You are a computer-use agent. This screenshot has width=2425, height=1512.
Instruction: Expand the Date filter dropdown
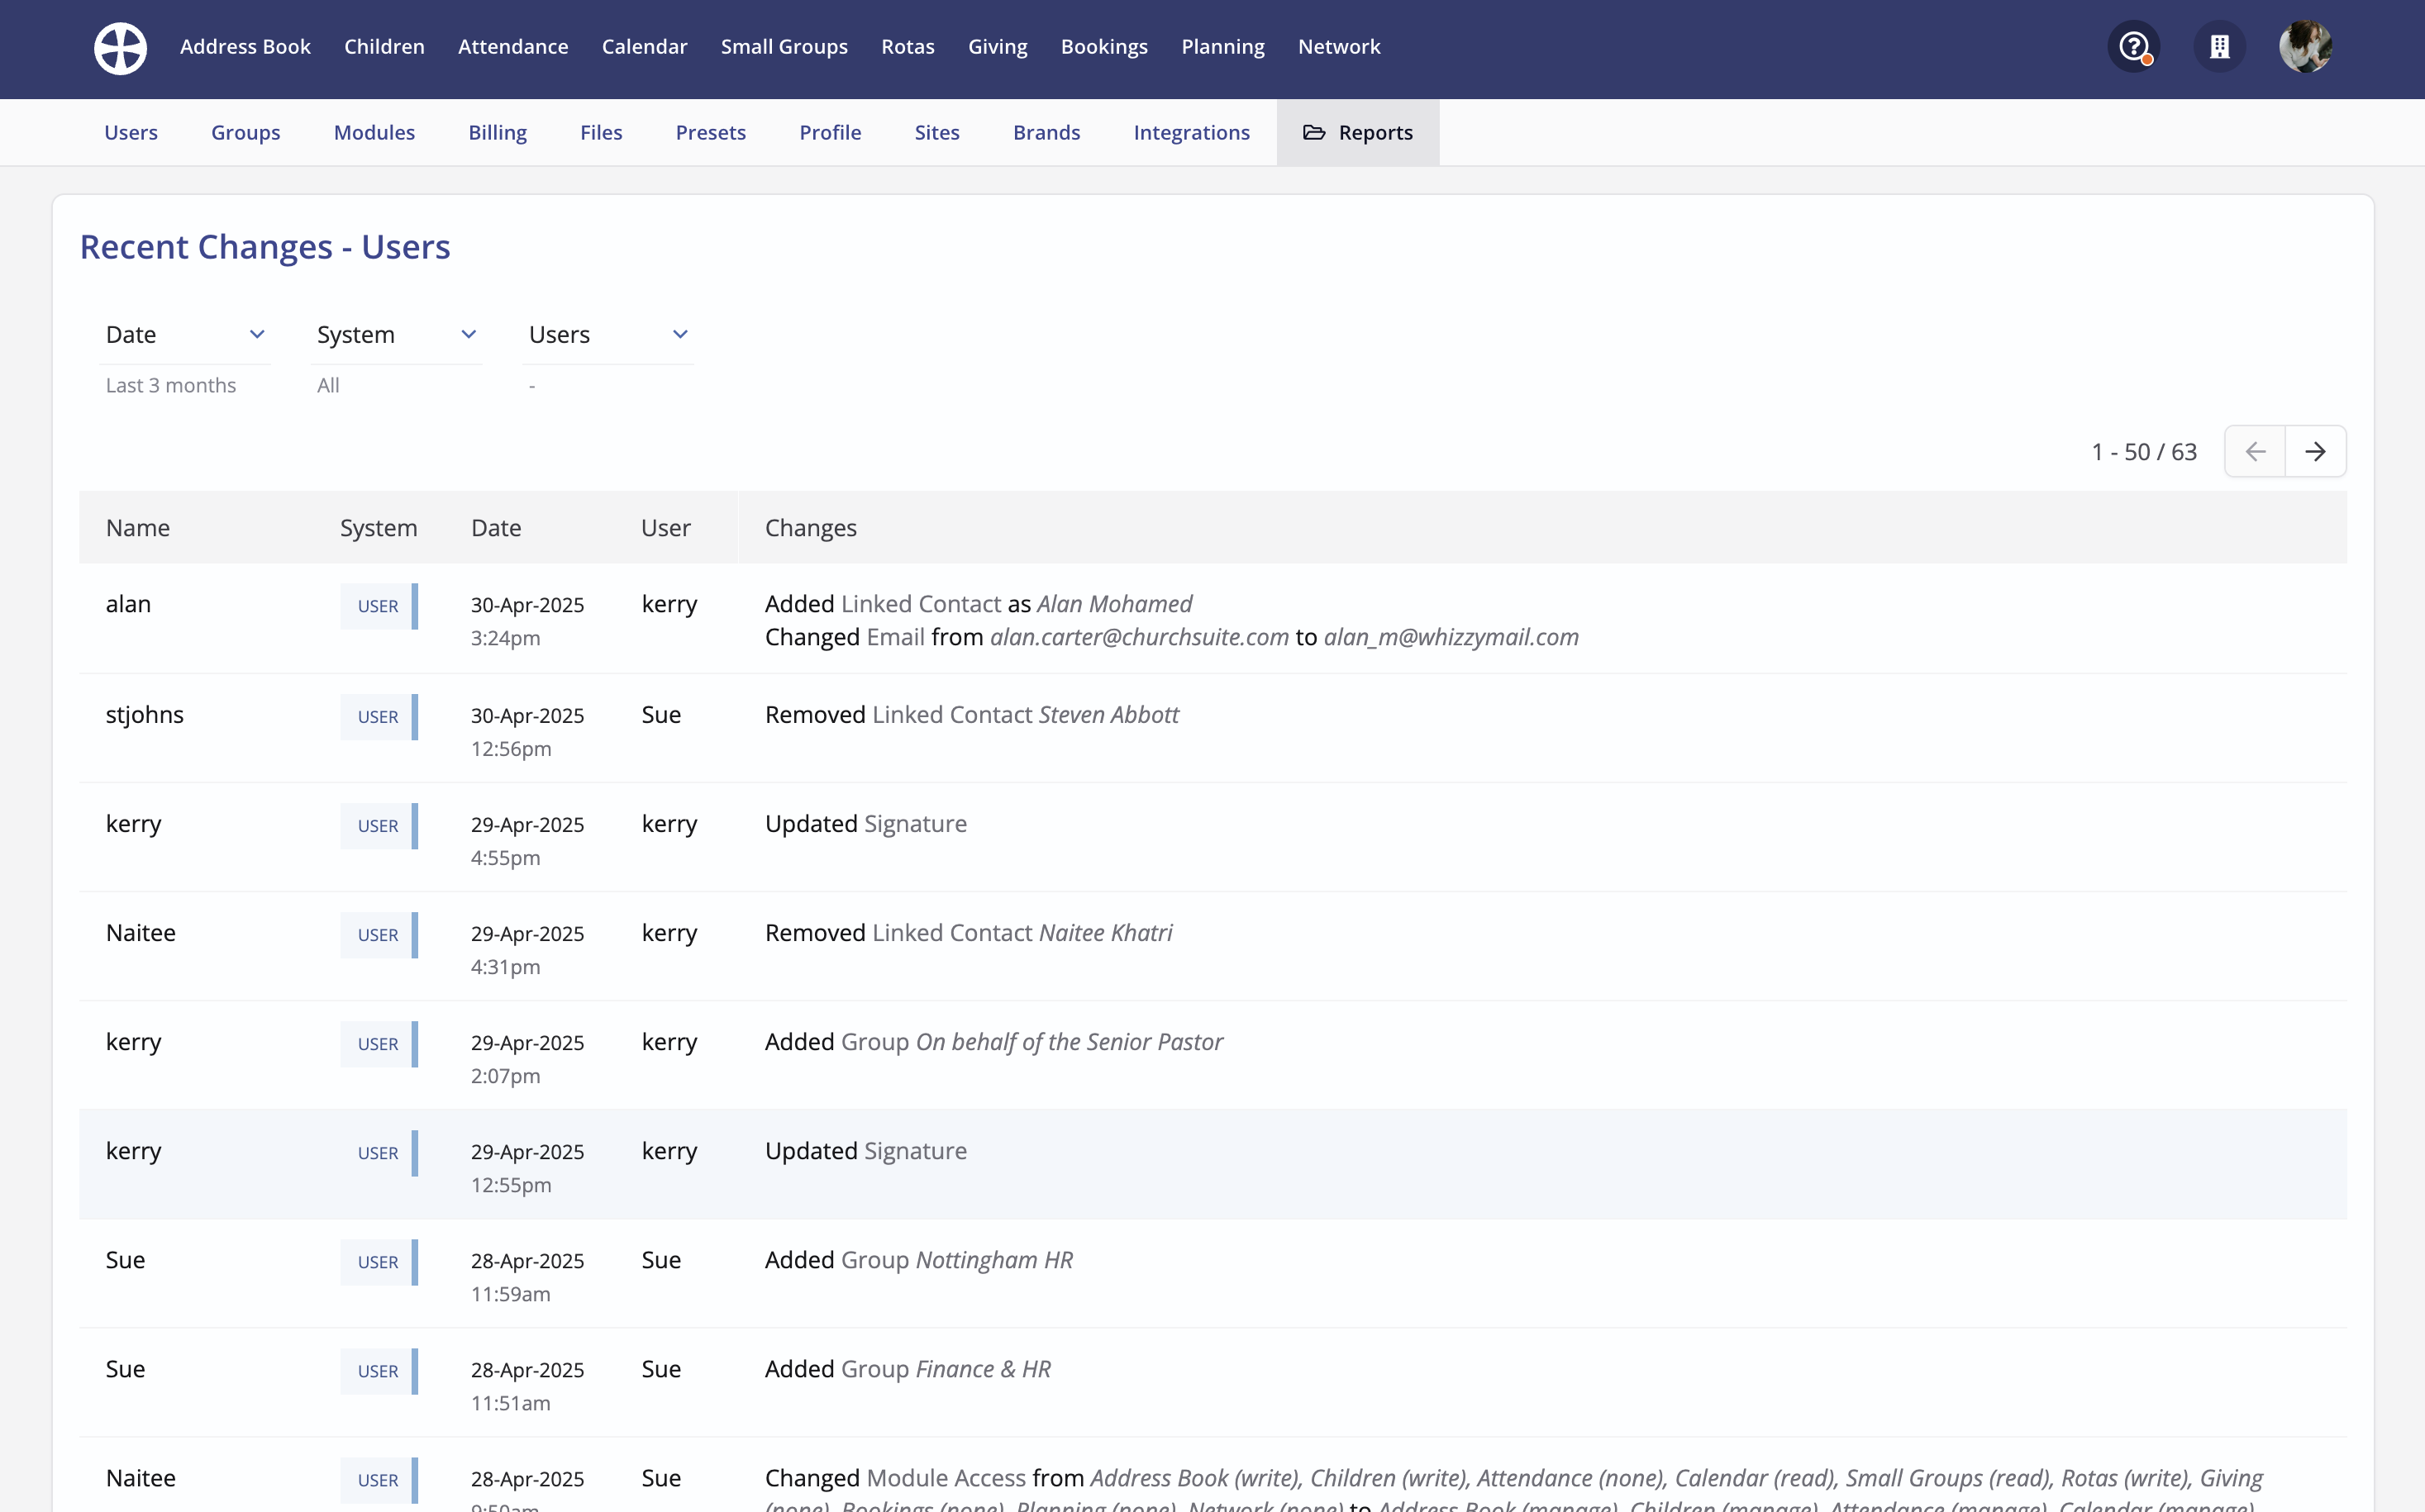click(185, 335)
